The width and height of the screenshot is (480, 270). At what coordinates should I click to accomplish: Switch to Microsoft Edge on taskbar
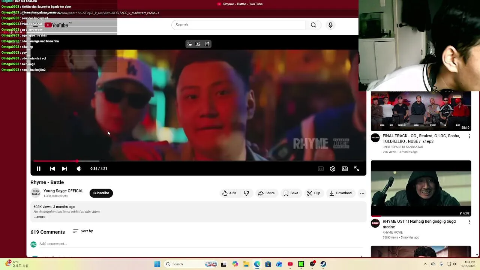tap(257, 264)
